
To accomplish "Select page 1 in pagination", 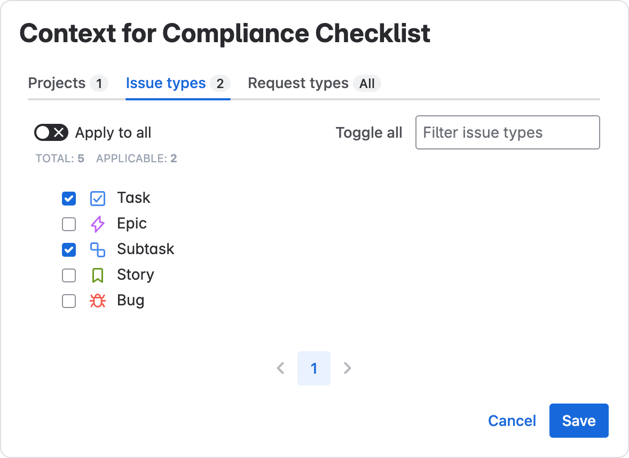I will pyautogui.click(x=314, y=368).
